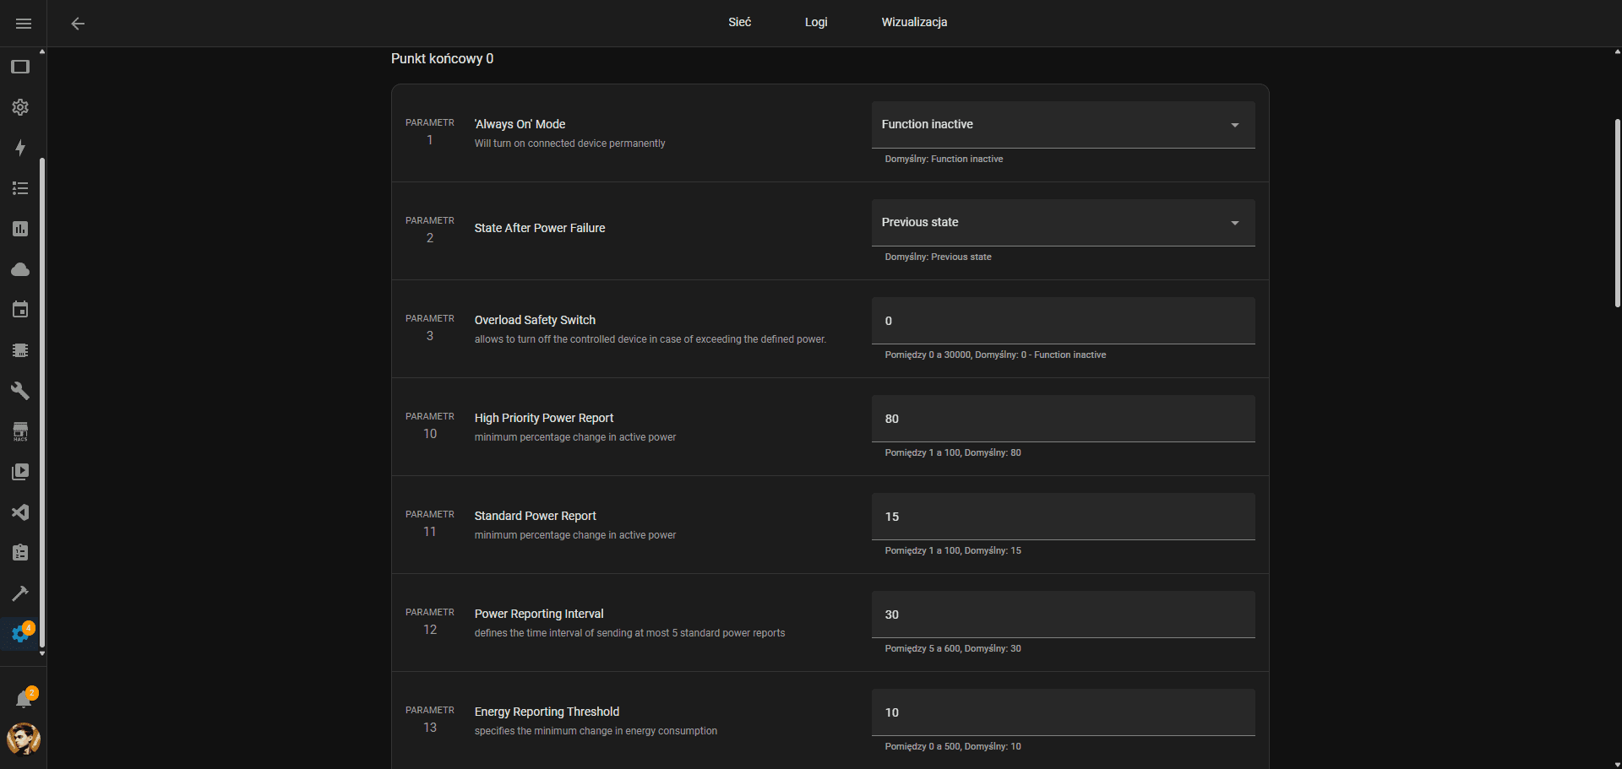Open Energy lightning bolt sidebar icon
1622x769 pixels.
pos(20,148)
